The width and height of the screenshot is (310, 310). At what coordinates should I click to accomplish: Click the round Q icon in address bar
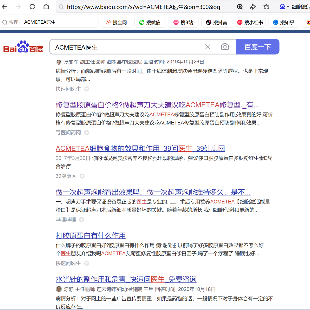point(240,7)
